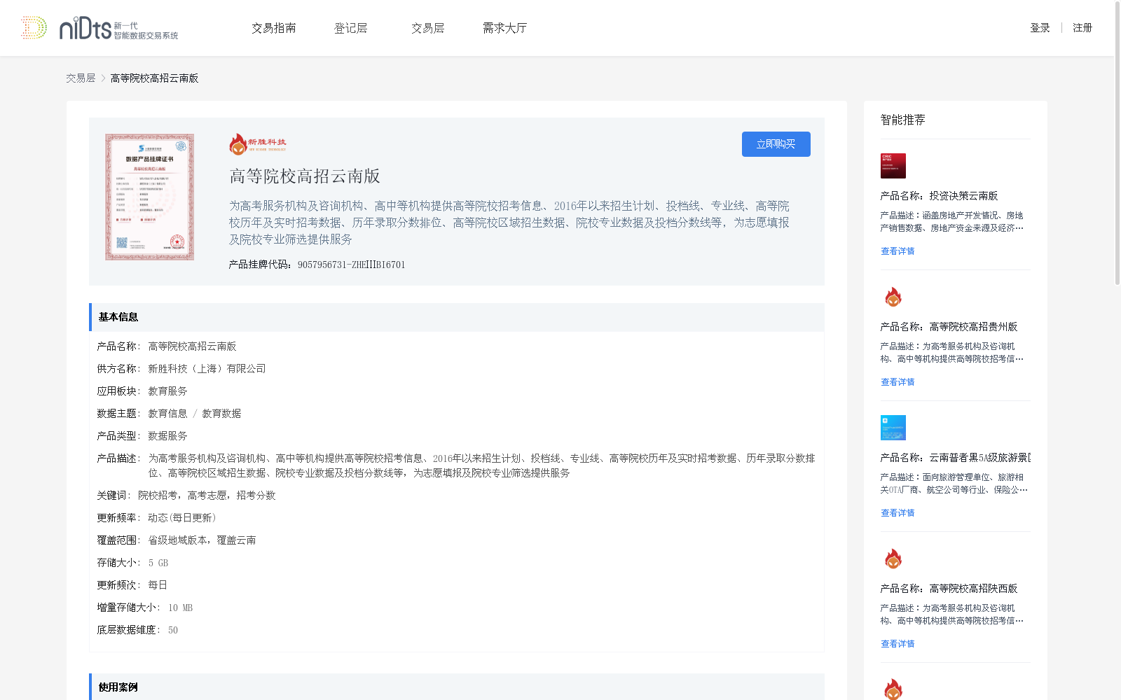This screenshot has height=700, width=1121.
Task: Select incremental storage value 10 MB
Action: pyautogui.click(x=180, y=608)
